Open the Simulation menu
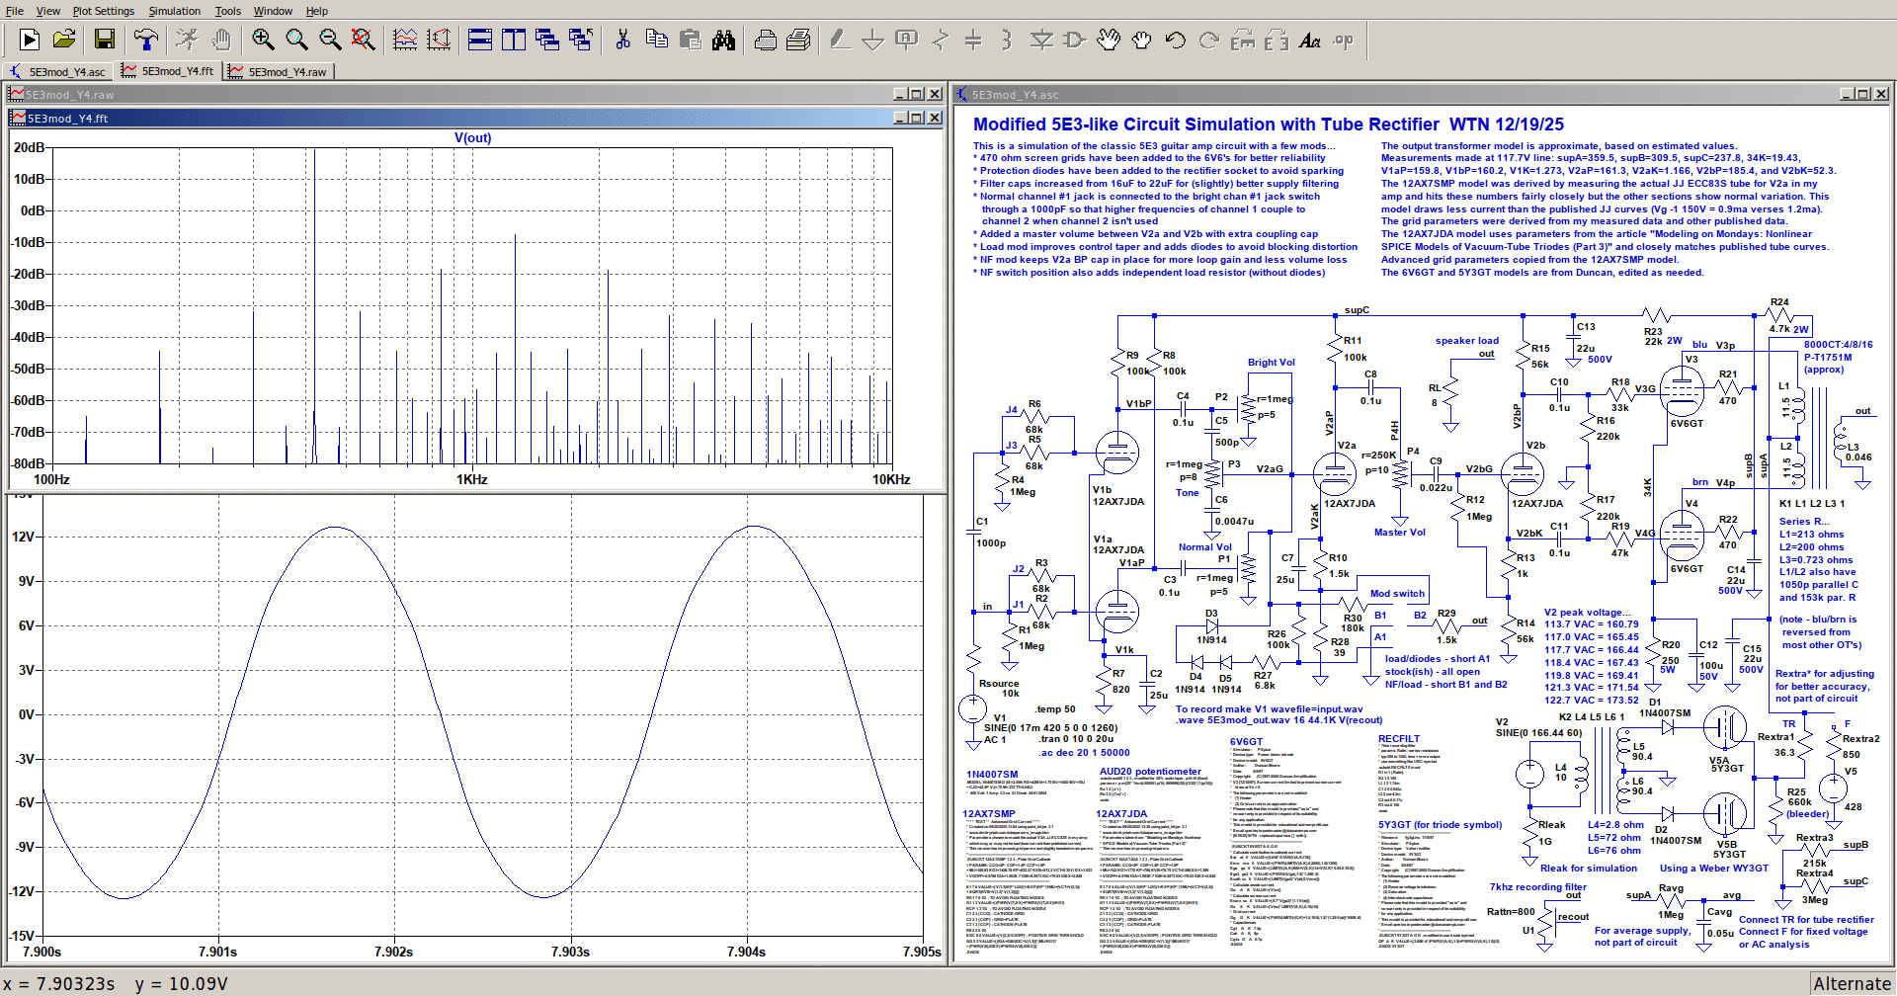 coord(174,11)
